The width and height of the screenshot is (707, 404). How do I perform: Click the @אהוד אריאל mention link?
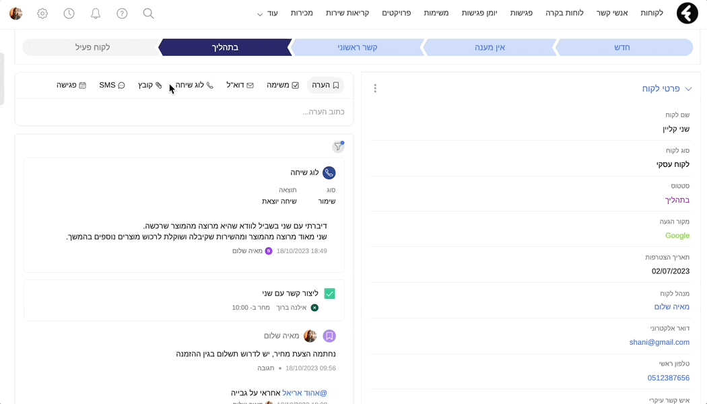(x=305, y=393)
